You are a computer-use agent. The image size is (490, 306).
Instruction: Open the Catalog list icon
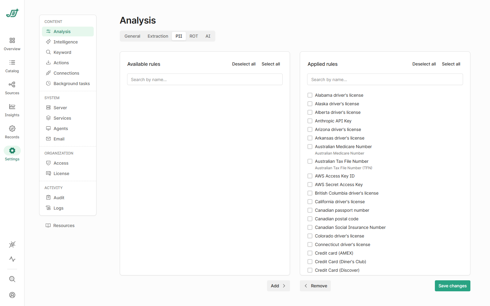click(12, 62)
